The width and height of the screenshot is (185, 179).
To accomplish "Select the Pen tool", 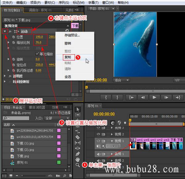I will click(x=78, y=154).
